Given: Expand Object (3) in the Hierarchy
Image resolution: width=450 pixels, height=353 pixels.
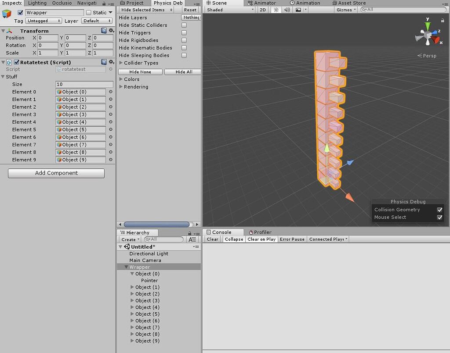Looking at the screenshot, I should [133, 300].
